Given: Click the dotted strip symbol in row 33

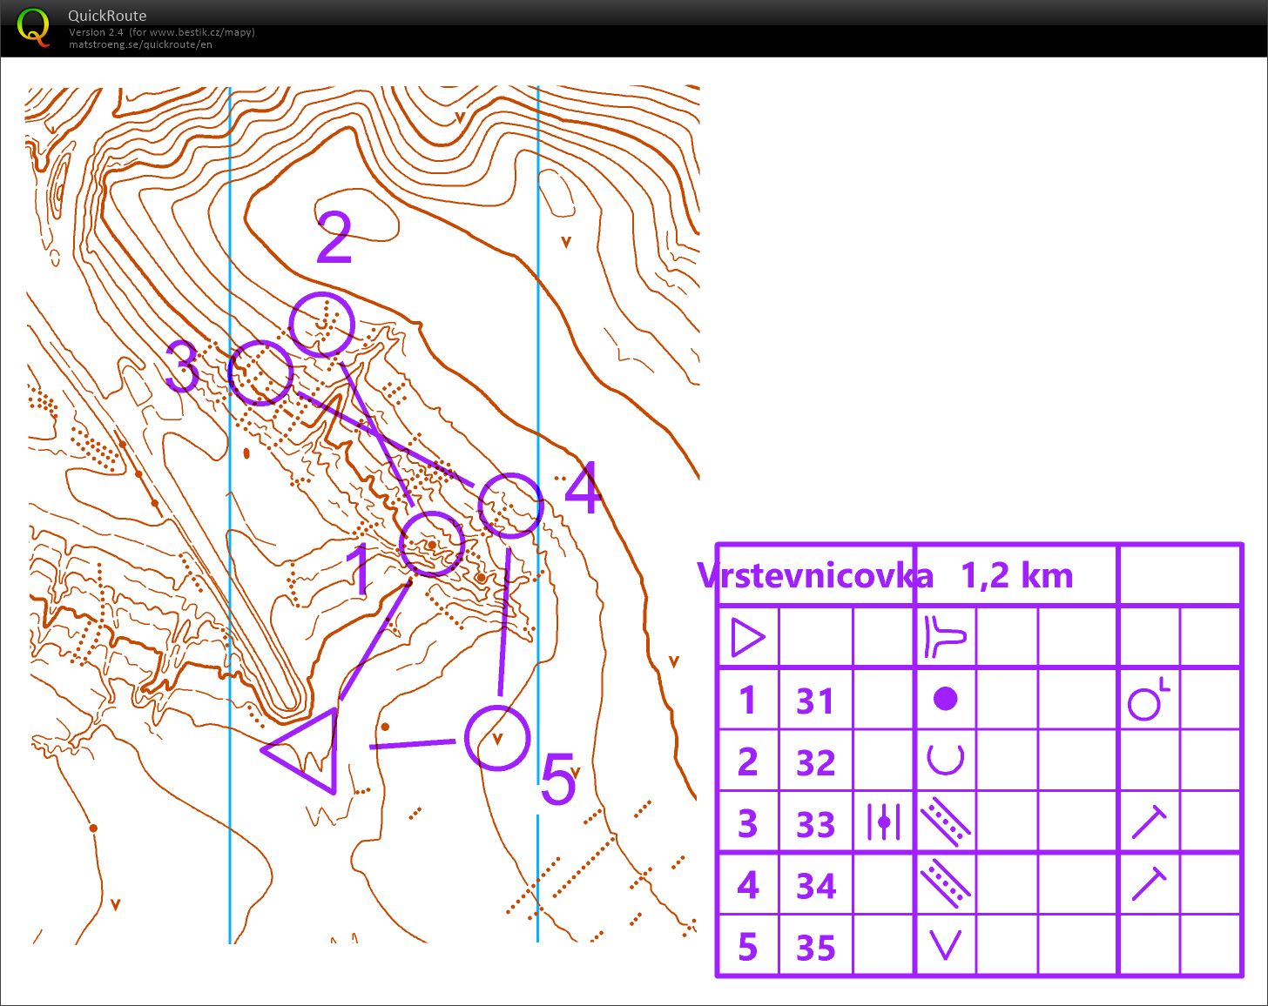Looking at the screenshot, I should pyautogui.click(x=945, y=822).
